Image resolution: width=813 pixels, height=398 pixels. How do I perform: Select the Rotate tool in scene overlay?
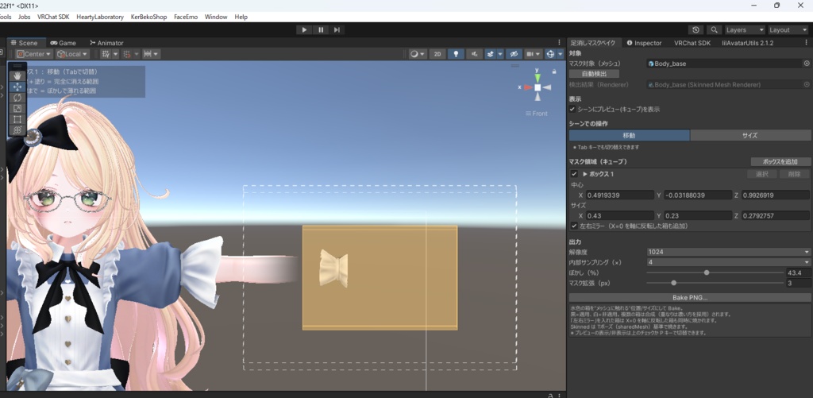point(17,98)
